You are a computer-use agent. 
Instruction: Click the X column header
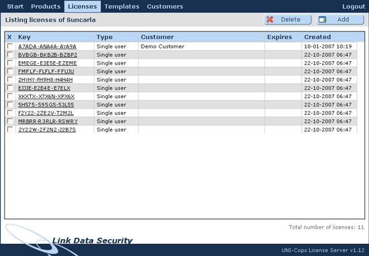[9, 37]
